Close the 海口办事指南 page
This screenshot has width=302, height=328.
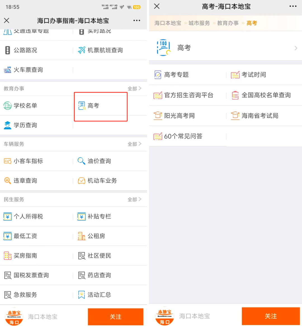(7, 20)
